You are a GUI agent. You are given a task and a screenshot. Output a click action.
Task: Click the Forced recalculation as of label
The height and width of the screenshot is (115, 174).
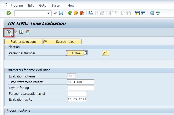tap(27, 94)
